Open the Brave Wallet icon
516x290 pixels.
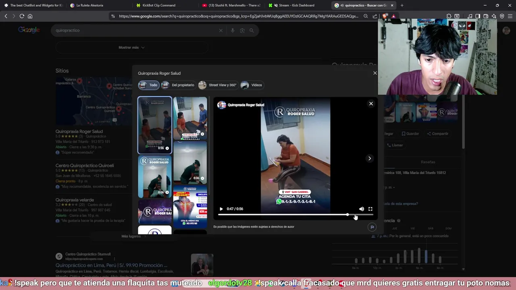(x=486, y=16)
